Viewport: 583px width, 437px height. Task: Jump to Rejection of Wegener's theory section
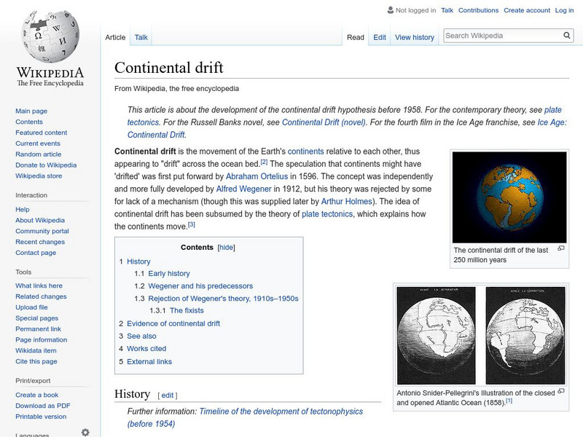(223, 299)
